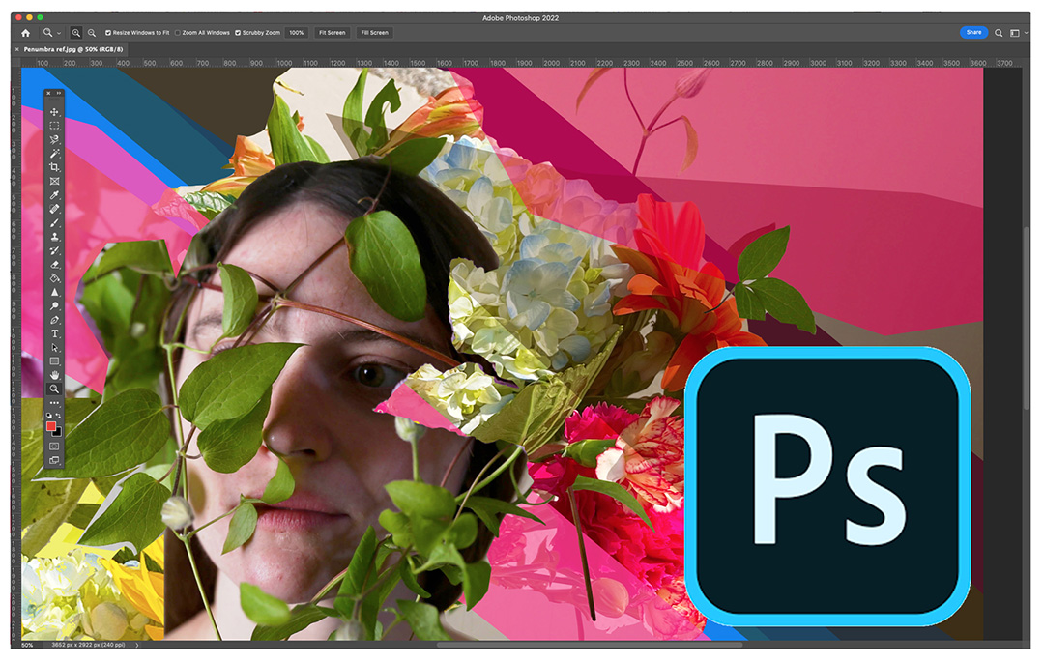Choose Zoom Out mode in options bar

point(92,33)
